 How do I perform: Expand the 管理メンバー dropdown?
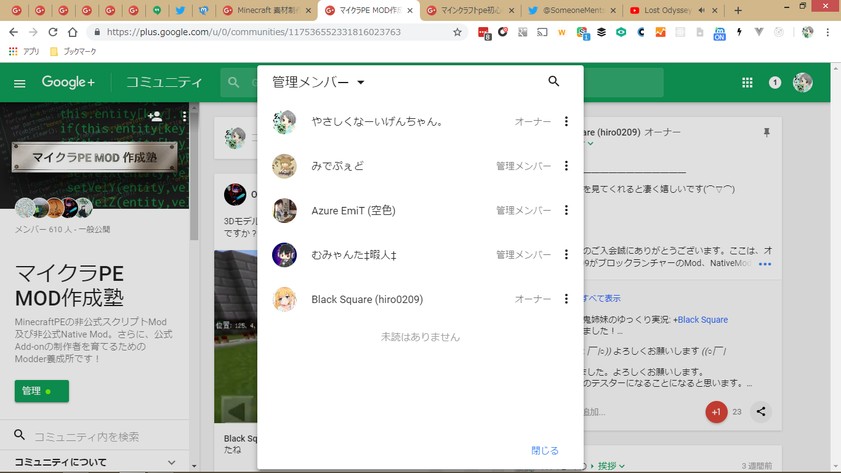[361, 83]
